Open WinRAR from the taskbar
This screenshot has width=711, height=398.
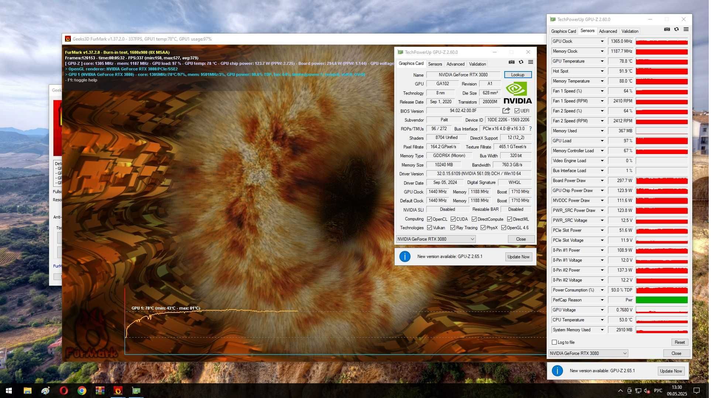pos(100,391)
